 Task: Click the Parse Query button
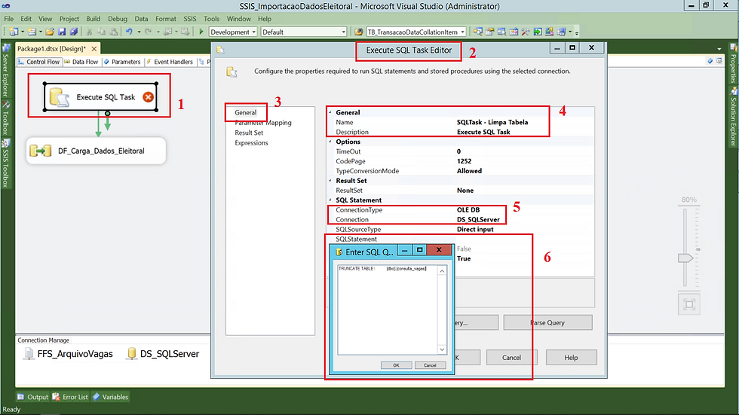[x=547, y=323]
